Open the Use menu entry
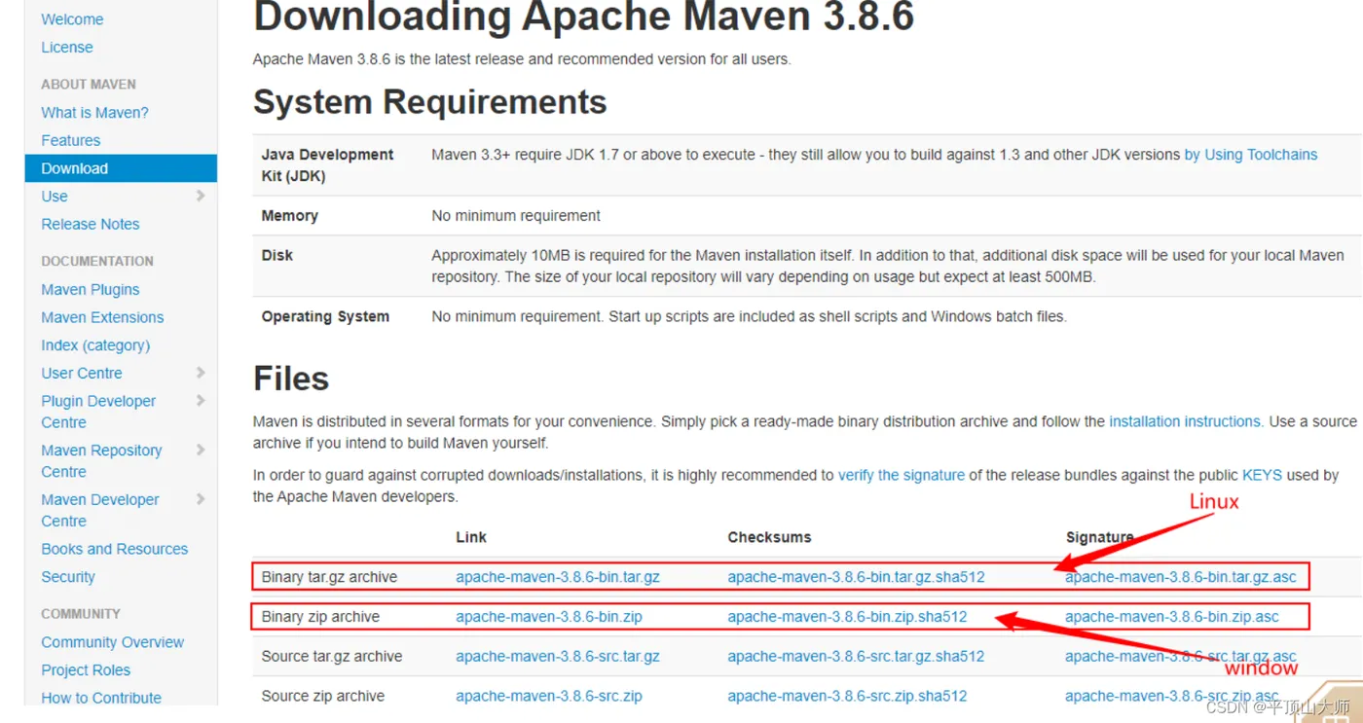1363x723 pixels. tap(55, 197)
